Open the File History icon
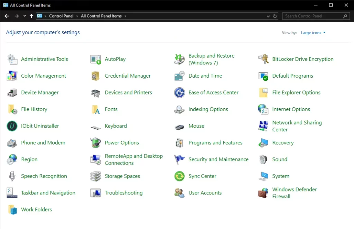The image size is (354, 229). (x=12, y=109)
